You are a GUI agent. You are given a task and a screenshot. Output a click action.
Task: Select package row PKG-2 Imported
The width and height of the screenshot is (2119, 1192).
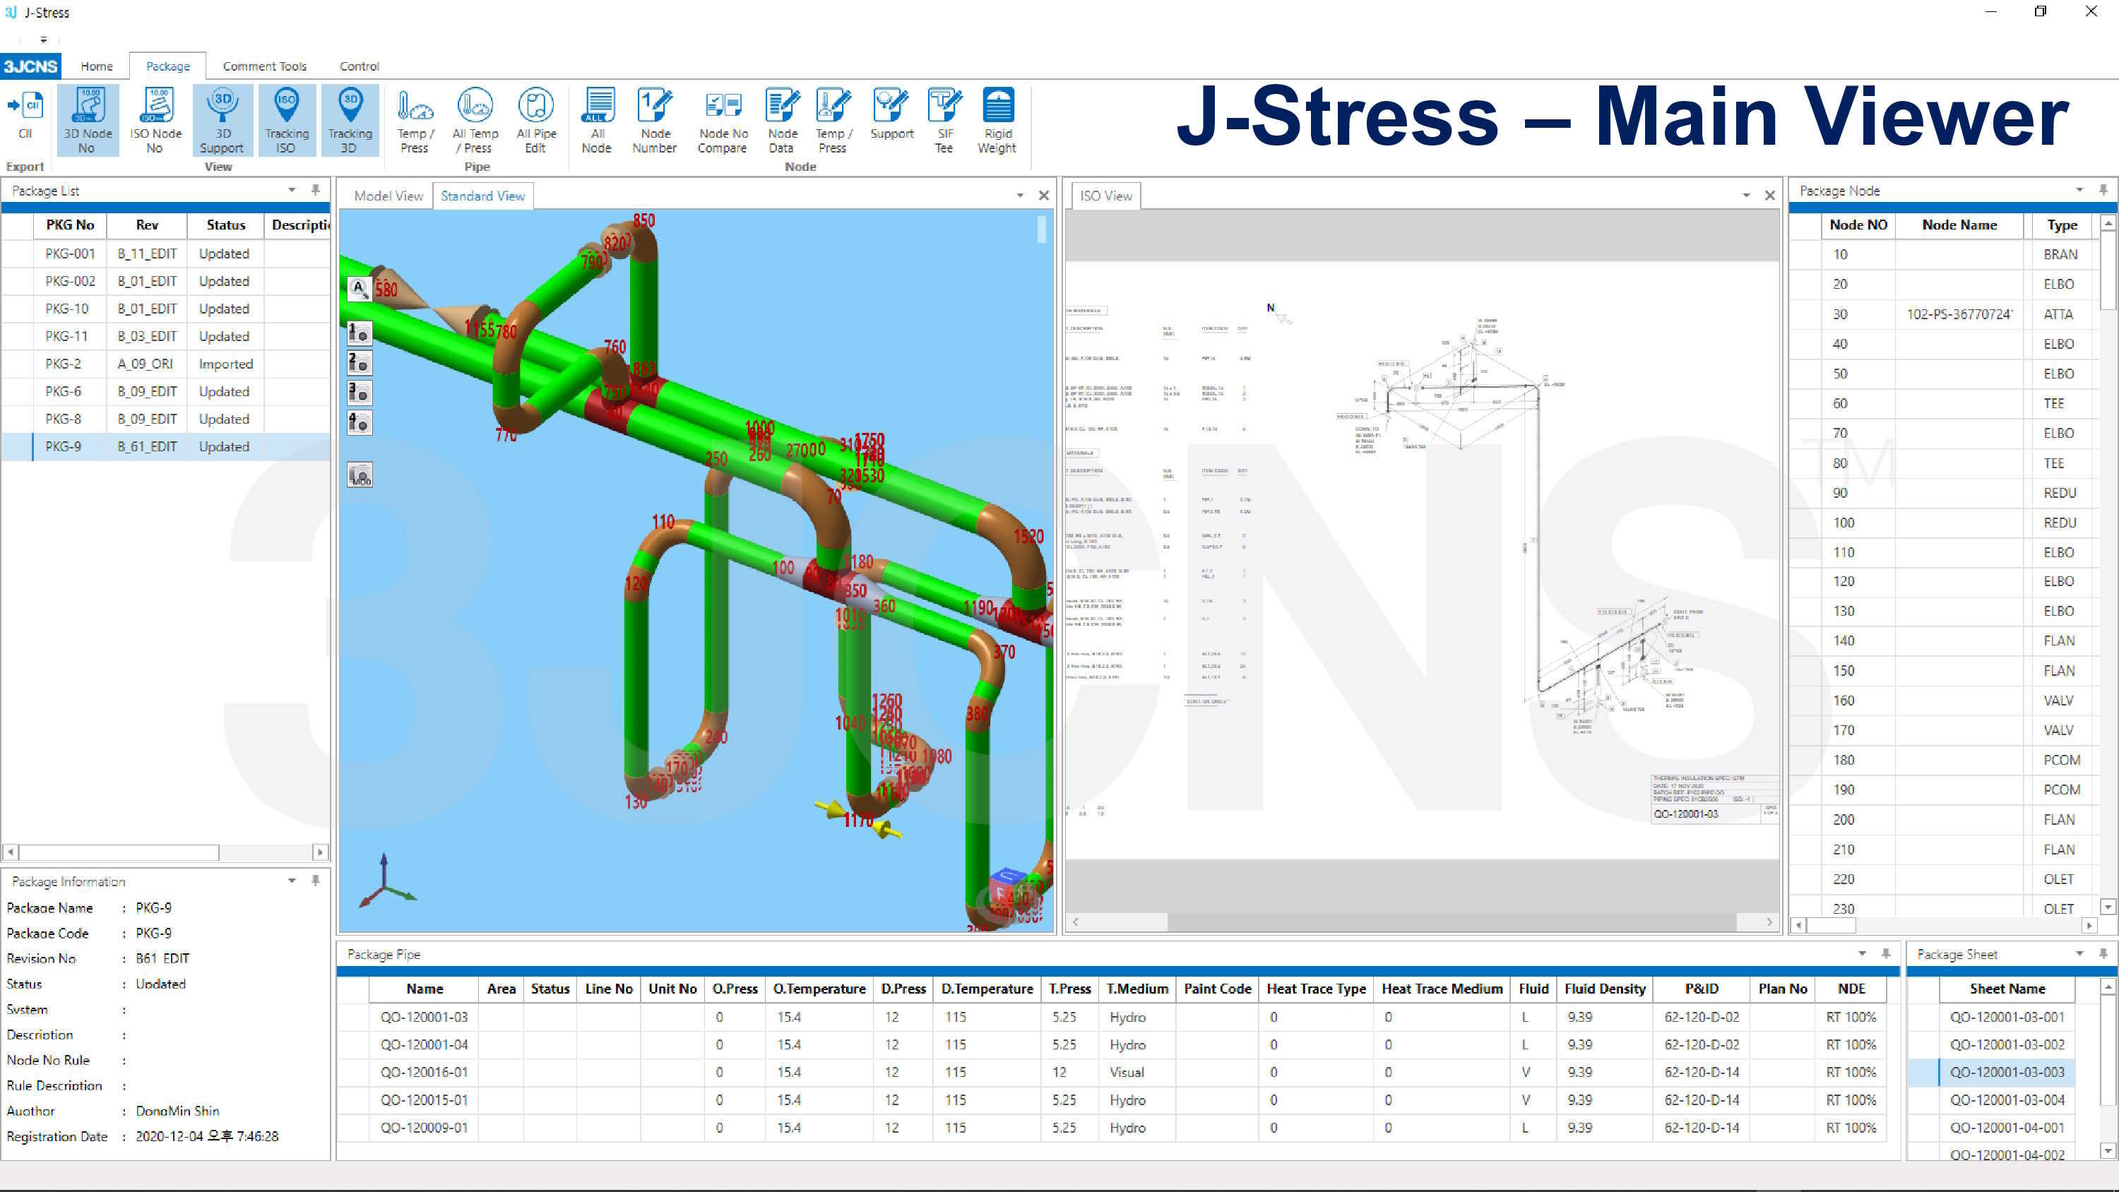coord(165,364)
